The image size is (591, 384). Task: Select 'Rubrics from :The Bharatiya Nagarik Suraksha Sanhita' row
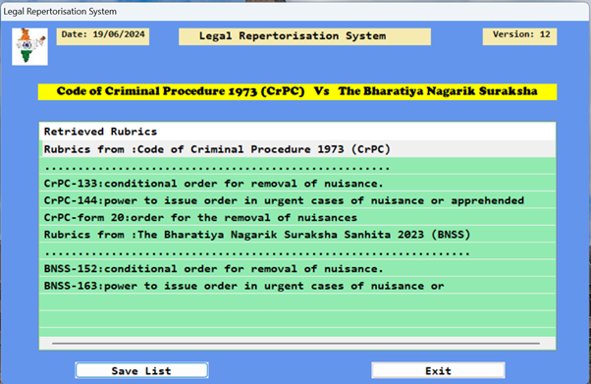(x=297, y=235)
